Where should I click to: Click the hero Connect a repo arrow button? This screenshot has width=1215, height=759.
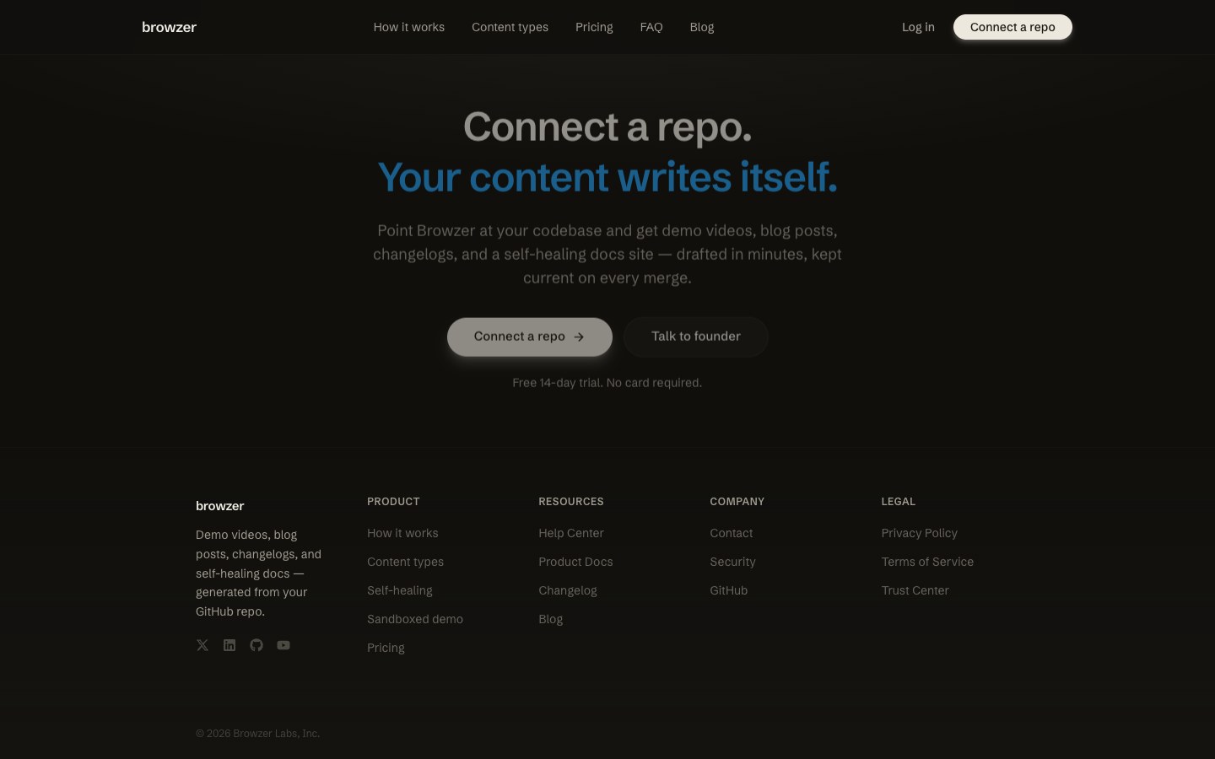(530, 336)
